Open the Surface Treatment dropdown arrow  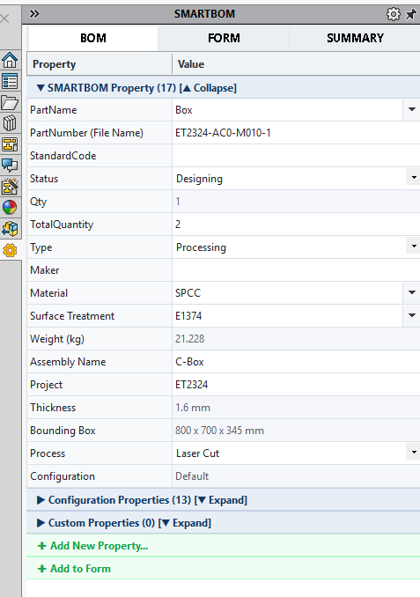click(411, 315)
